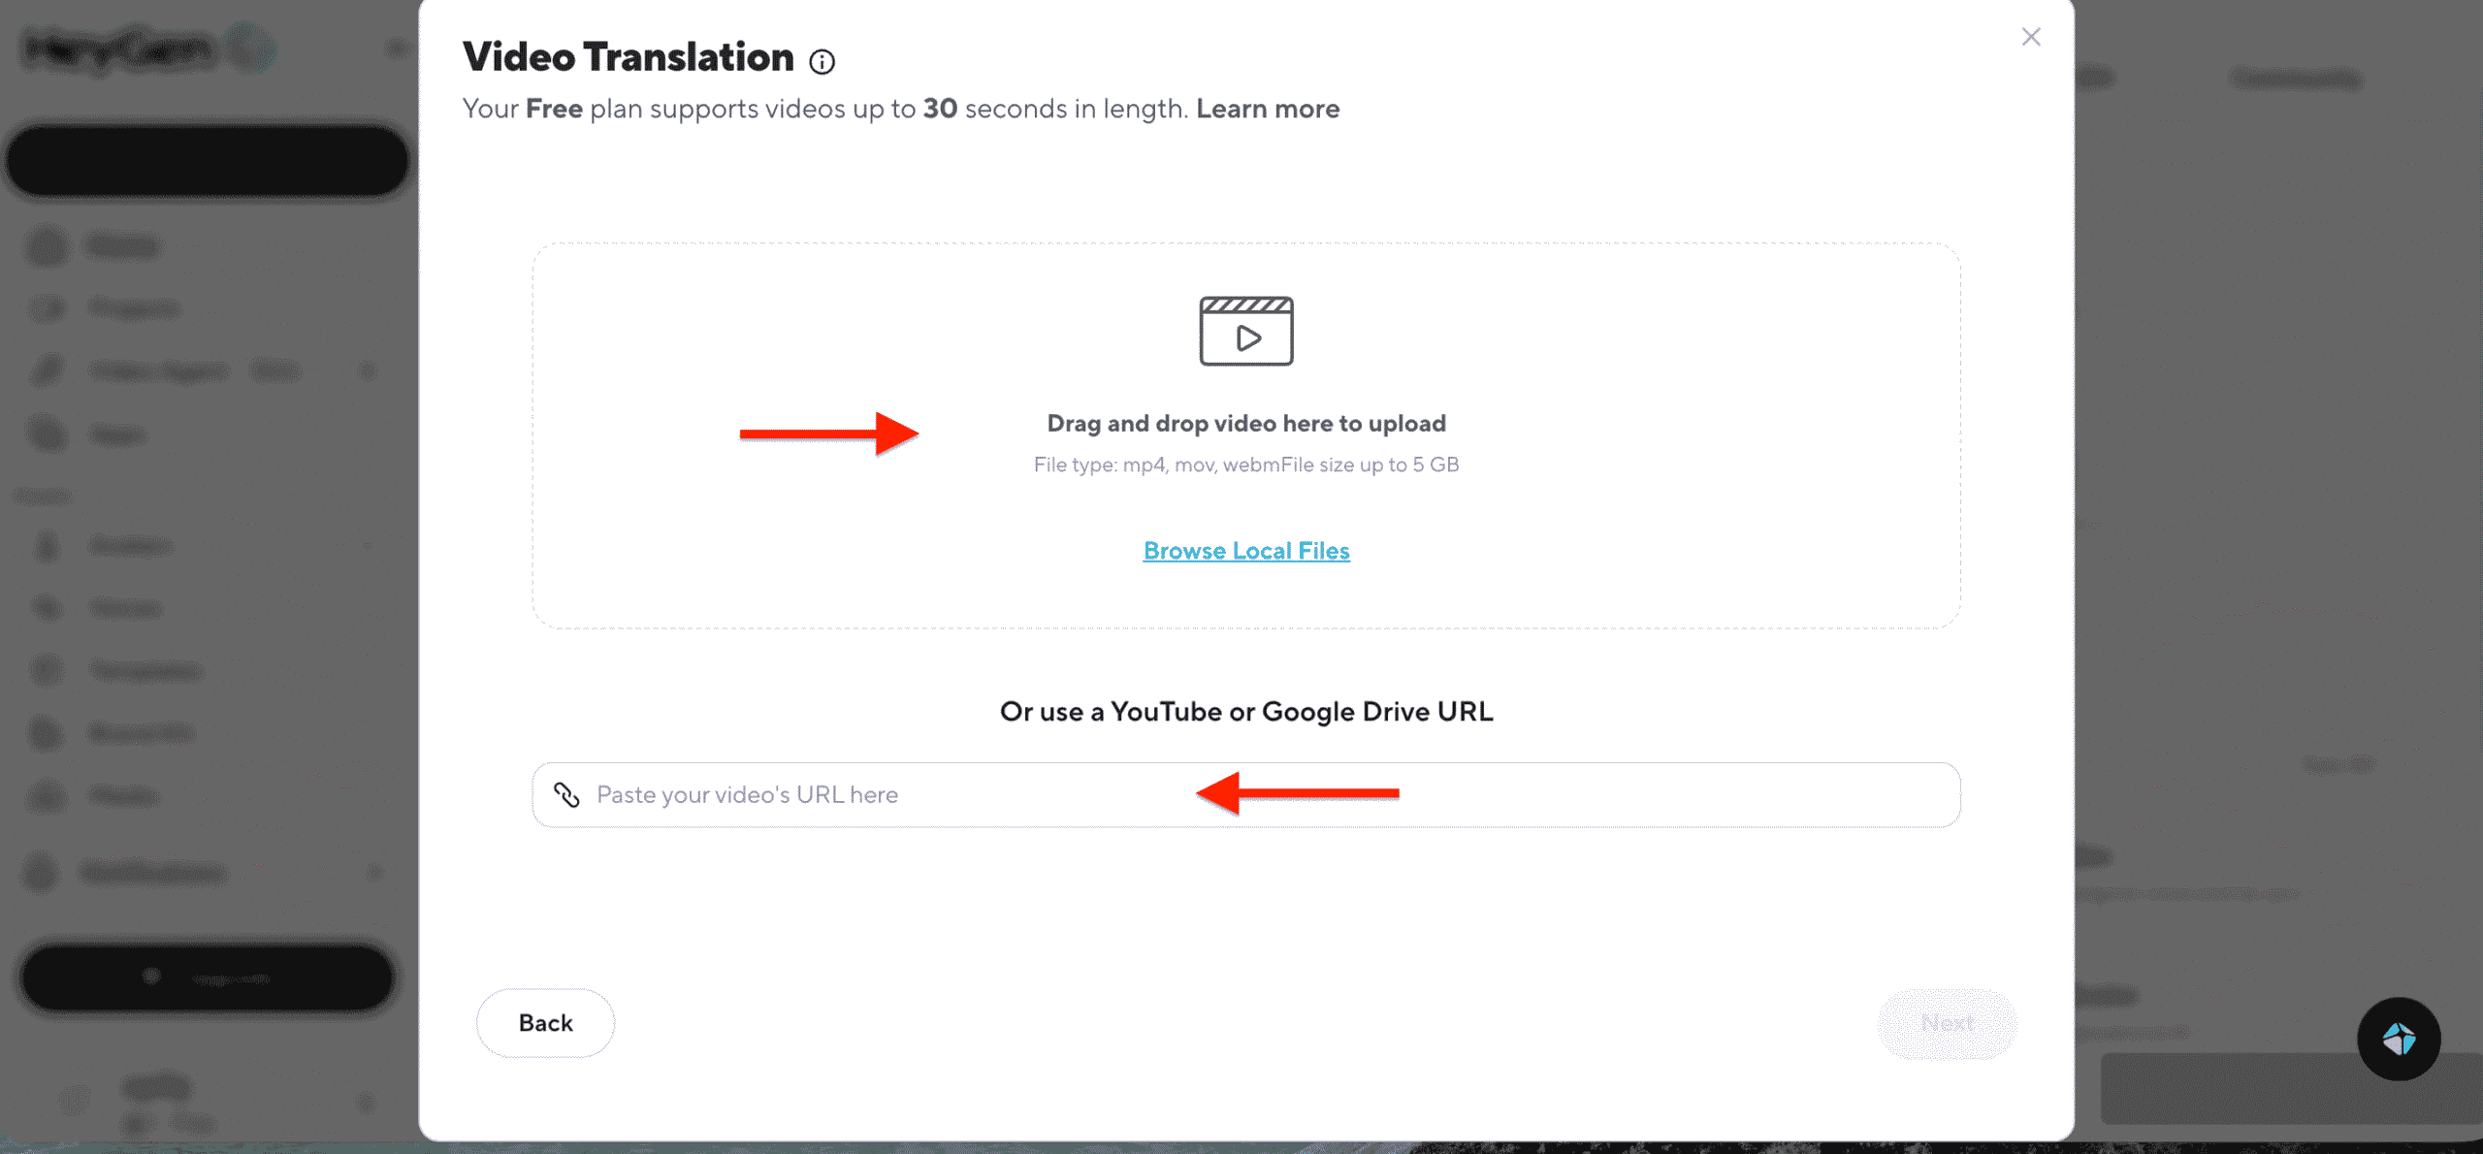
Task: Click the info icon beside Video Translation title
Action: 822,62
